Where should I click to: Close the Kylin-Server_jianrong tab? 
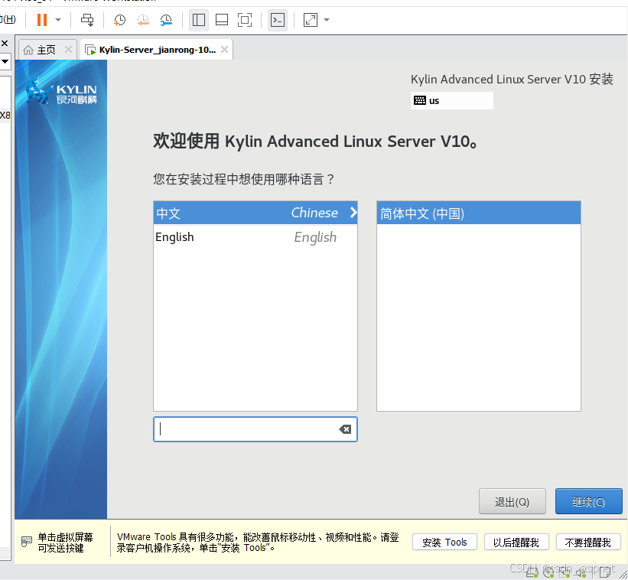(224, 49)
